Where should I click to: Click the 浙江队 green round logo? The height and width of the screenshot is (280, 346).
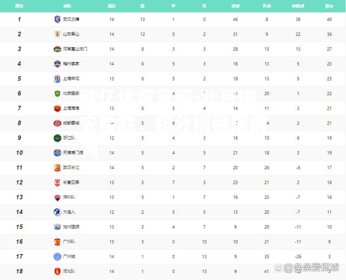pos(57,138)
